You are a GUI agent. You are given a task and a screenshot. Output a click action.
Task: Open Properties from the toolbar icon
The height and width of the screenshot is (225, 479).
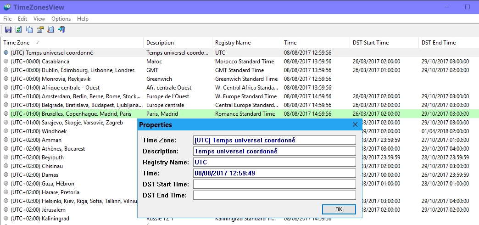(40, 30)
